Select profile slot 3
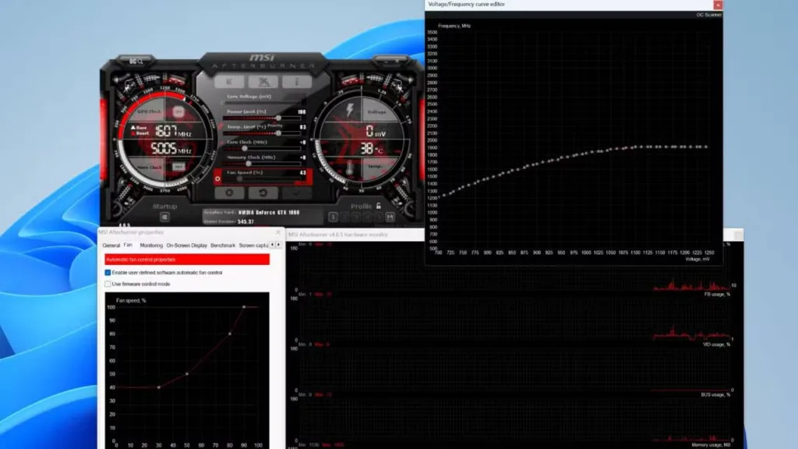 tap(355, 217)
